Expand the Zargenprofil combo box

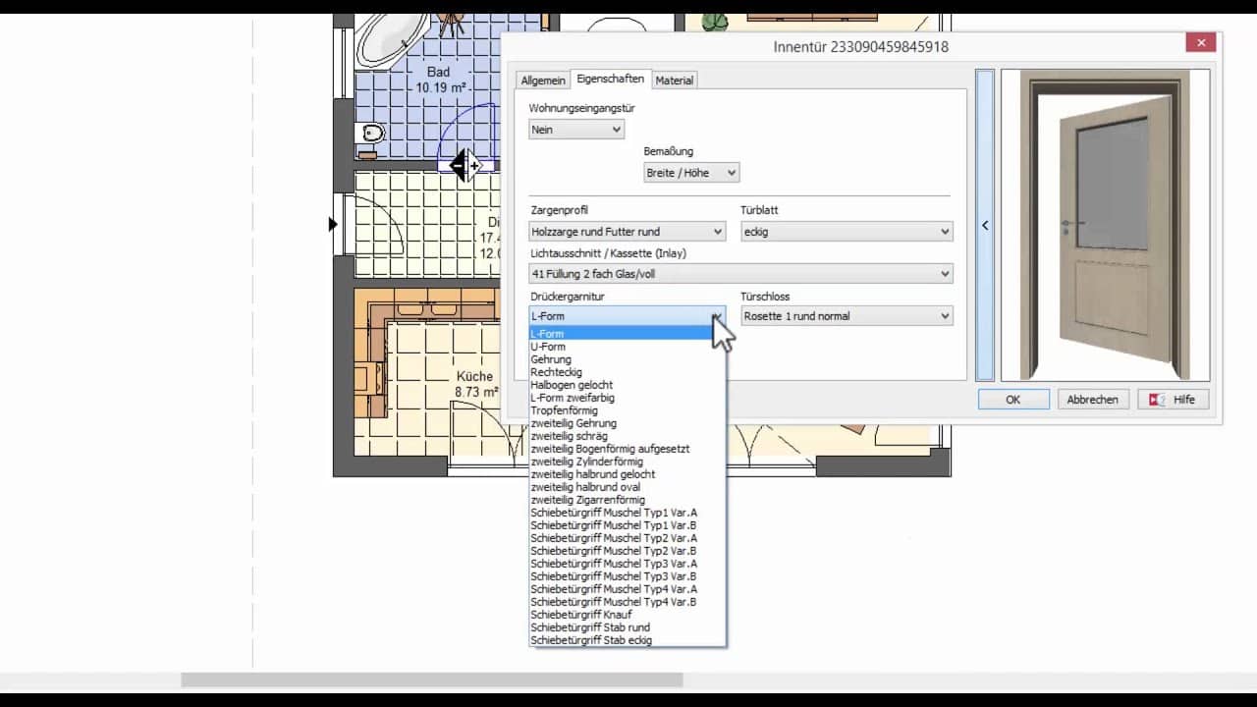627,232
